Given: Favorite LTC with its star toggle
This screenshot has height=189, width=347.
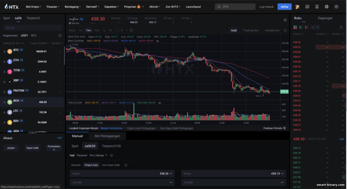Looking at the screenshot, I should tap(4, 113).
